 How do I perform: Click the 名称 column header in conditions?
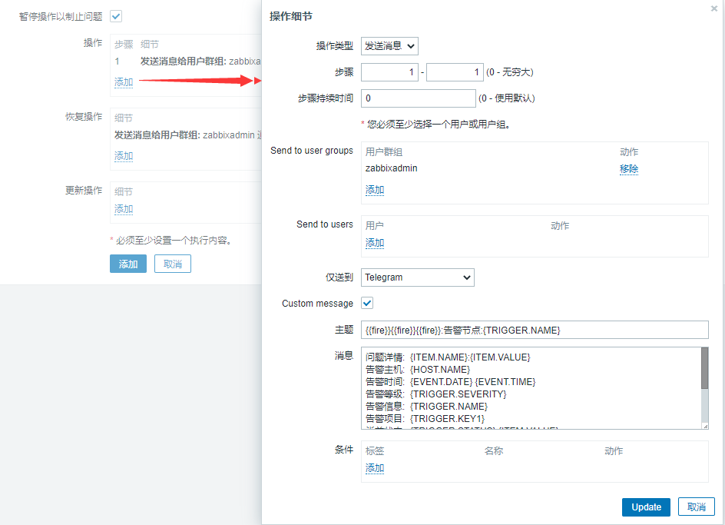(x=493, y=451)
